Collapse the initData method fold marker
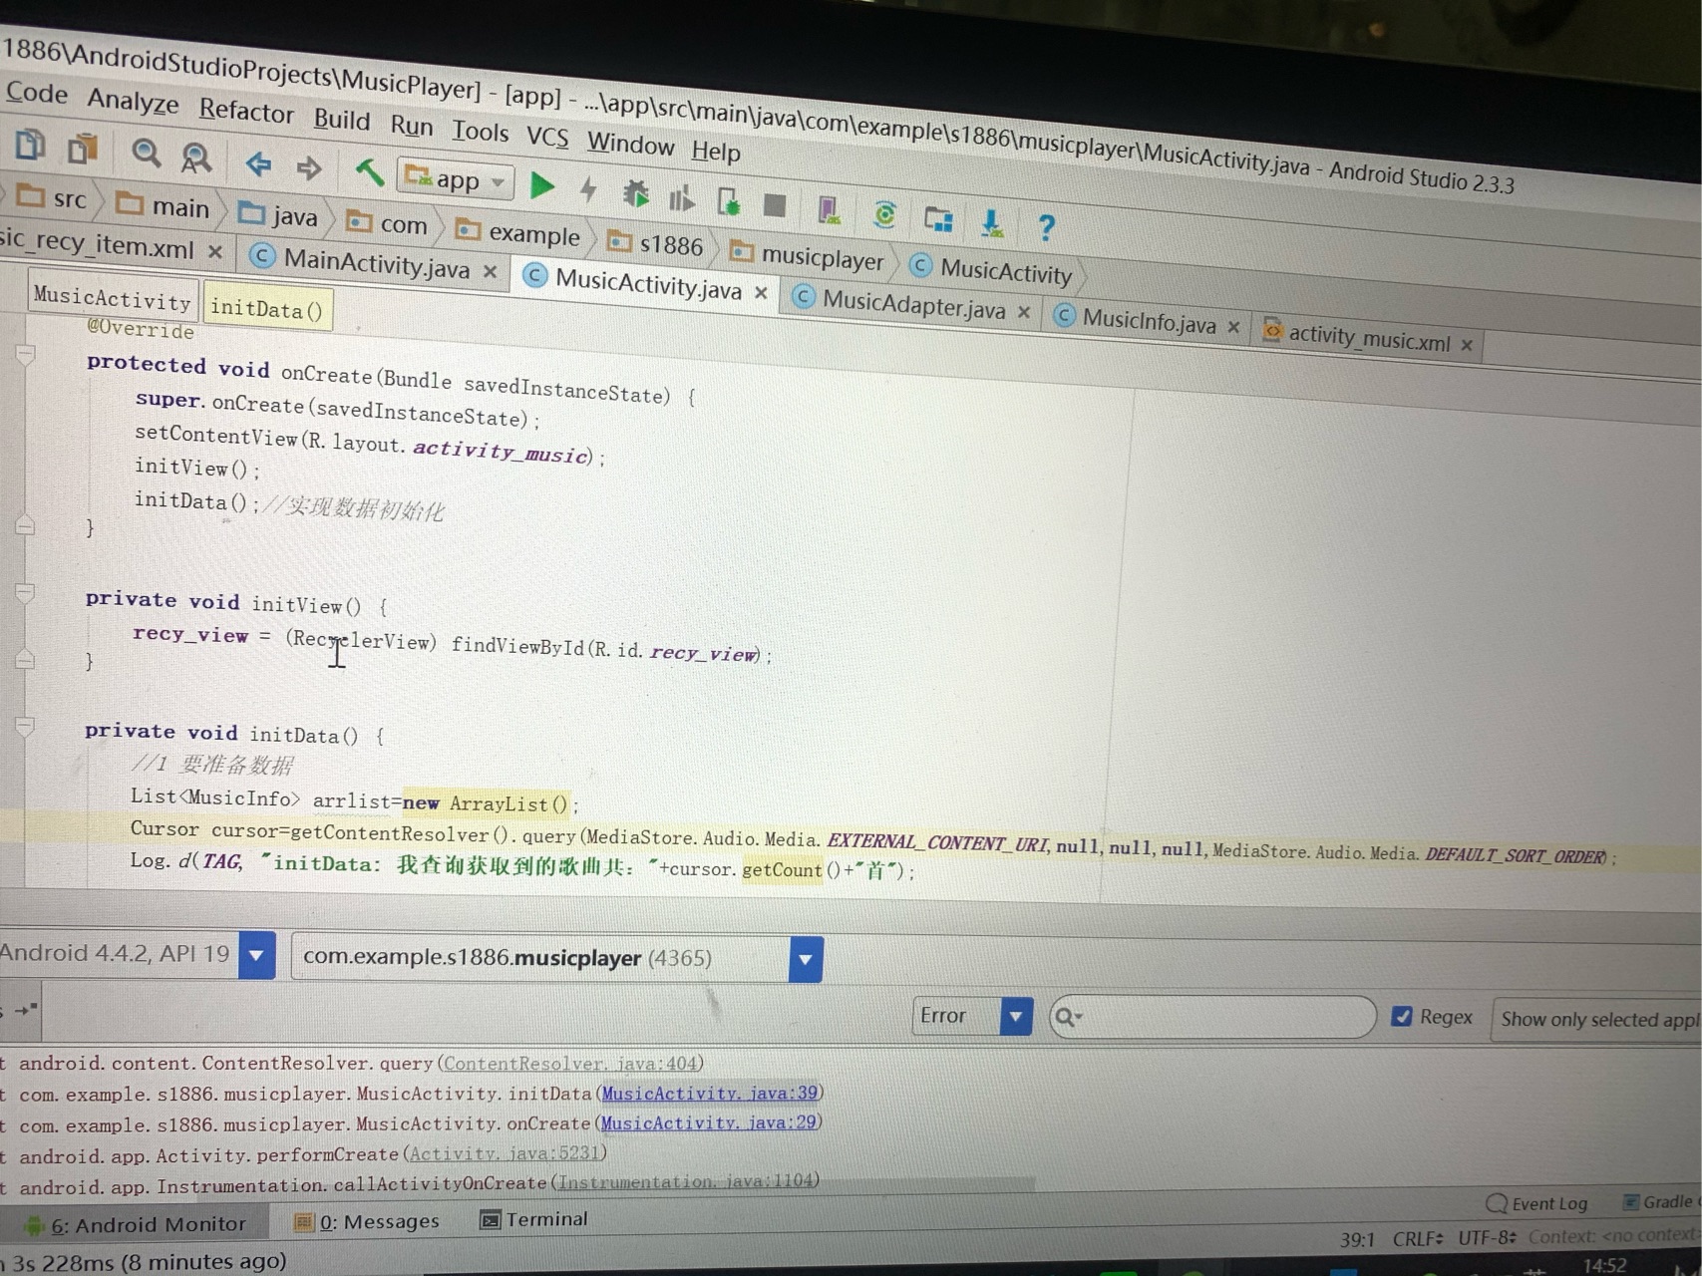 coord(25,726)
